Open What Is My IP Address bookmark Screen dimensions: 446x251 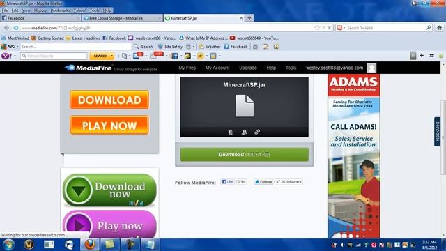click(x=203, y=38)
